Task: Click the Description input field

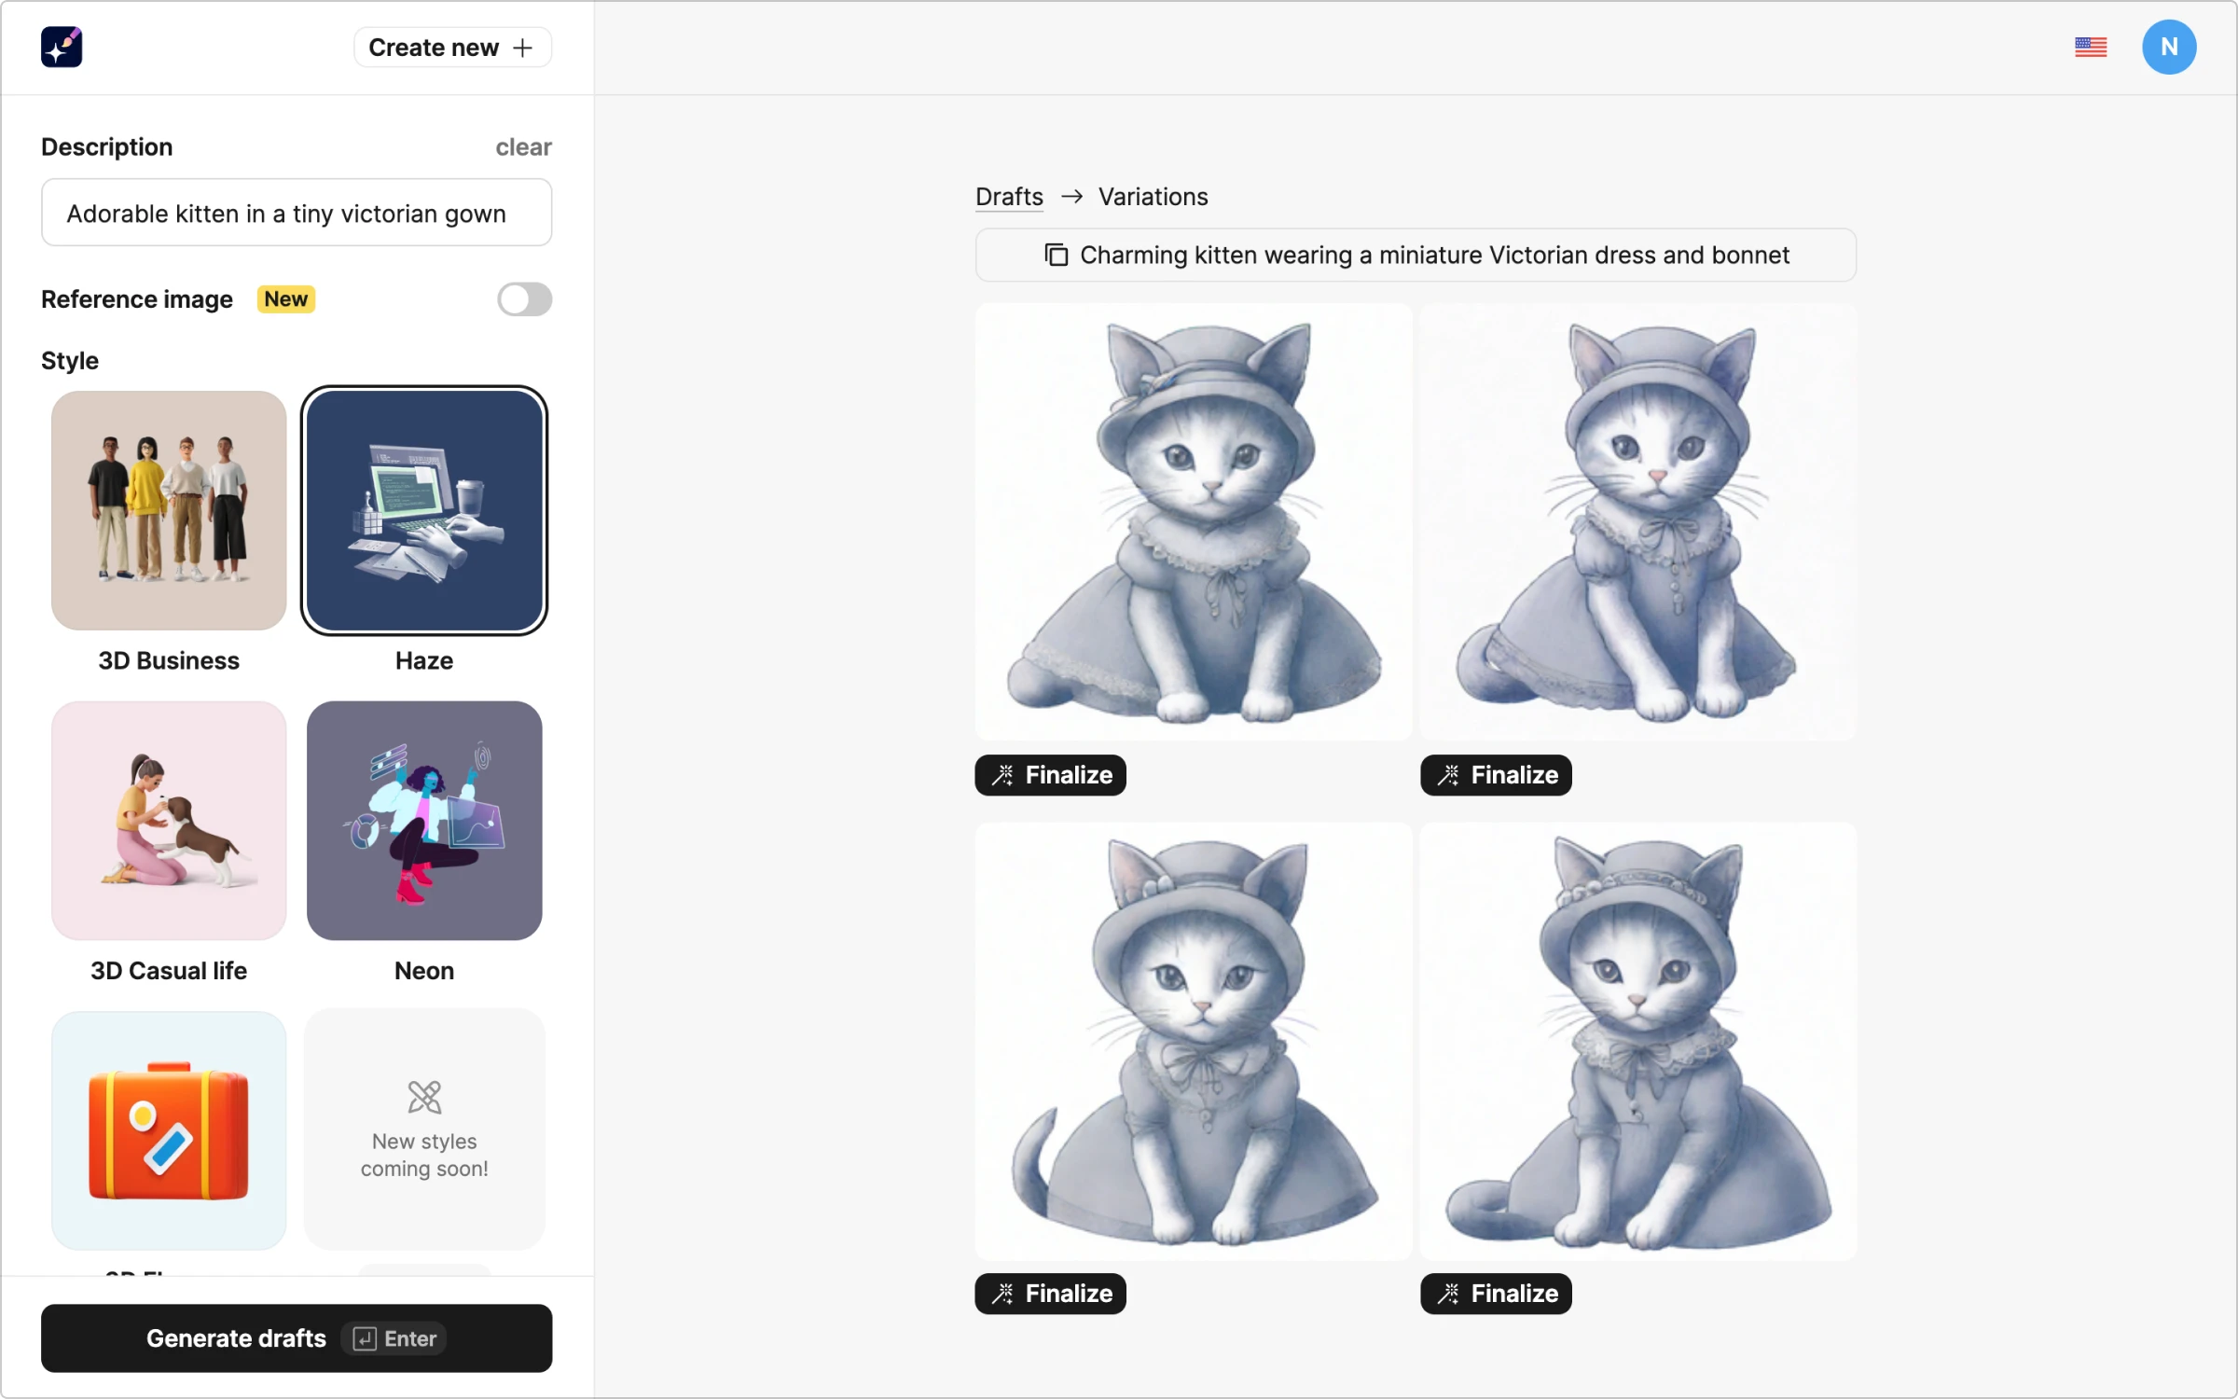Action: click(x=297, y=211)
